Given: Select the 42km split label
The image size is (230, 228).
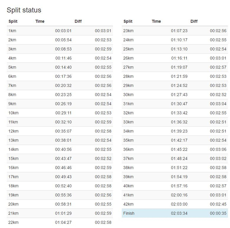Looking at the screenshot, I should 128,204.
